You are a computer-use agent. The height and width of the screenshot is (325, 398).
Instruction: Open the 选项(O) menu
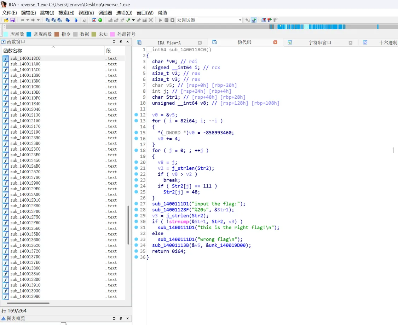click(124, 13)
